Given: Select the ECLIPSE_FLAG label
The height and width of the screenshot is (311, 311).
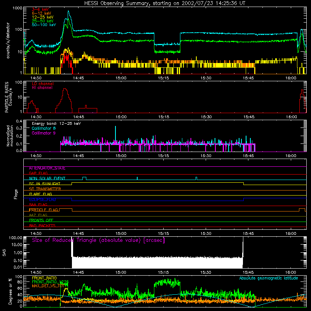Looking at the screenshot, I should click(x=42, y=199).
